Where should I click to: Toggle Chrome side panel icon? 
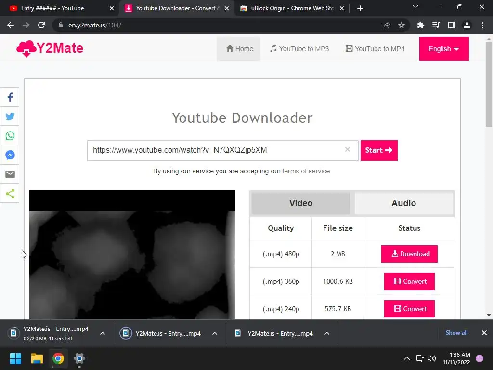[x=452, y=25]
